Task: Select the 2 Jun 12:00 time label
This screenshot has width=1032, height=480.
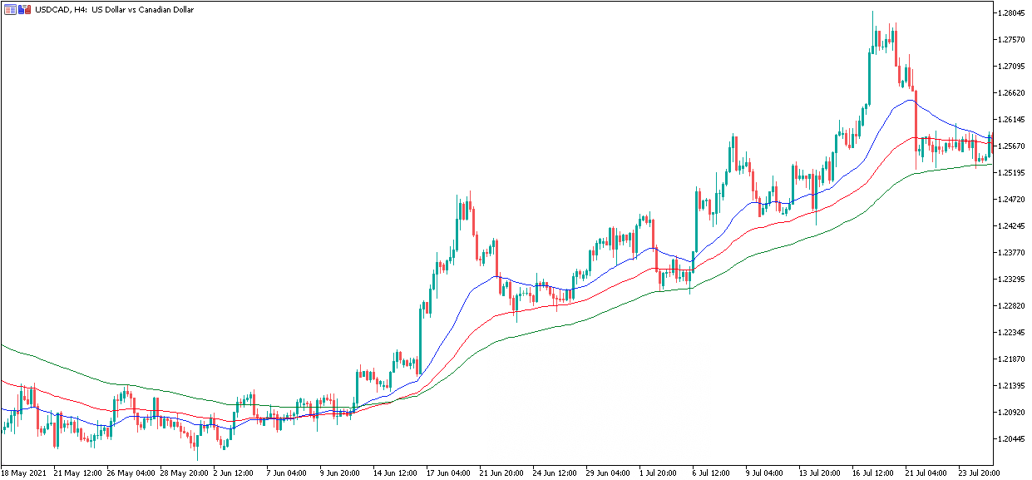Action: (235, 473)
